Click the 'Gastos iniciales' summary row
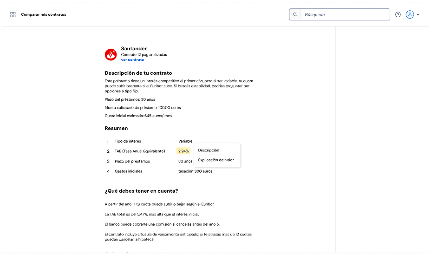Image resolution: width=431 pixels, height=255 pixels. [129, 171]
